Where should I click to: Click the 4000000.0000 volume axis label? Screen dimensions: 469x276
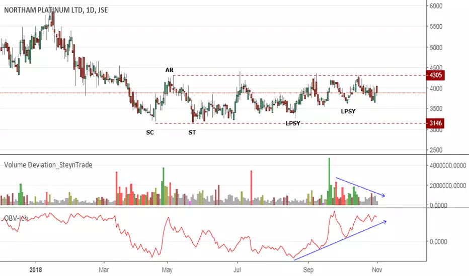pos(448,165)
